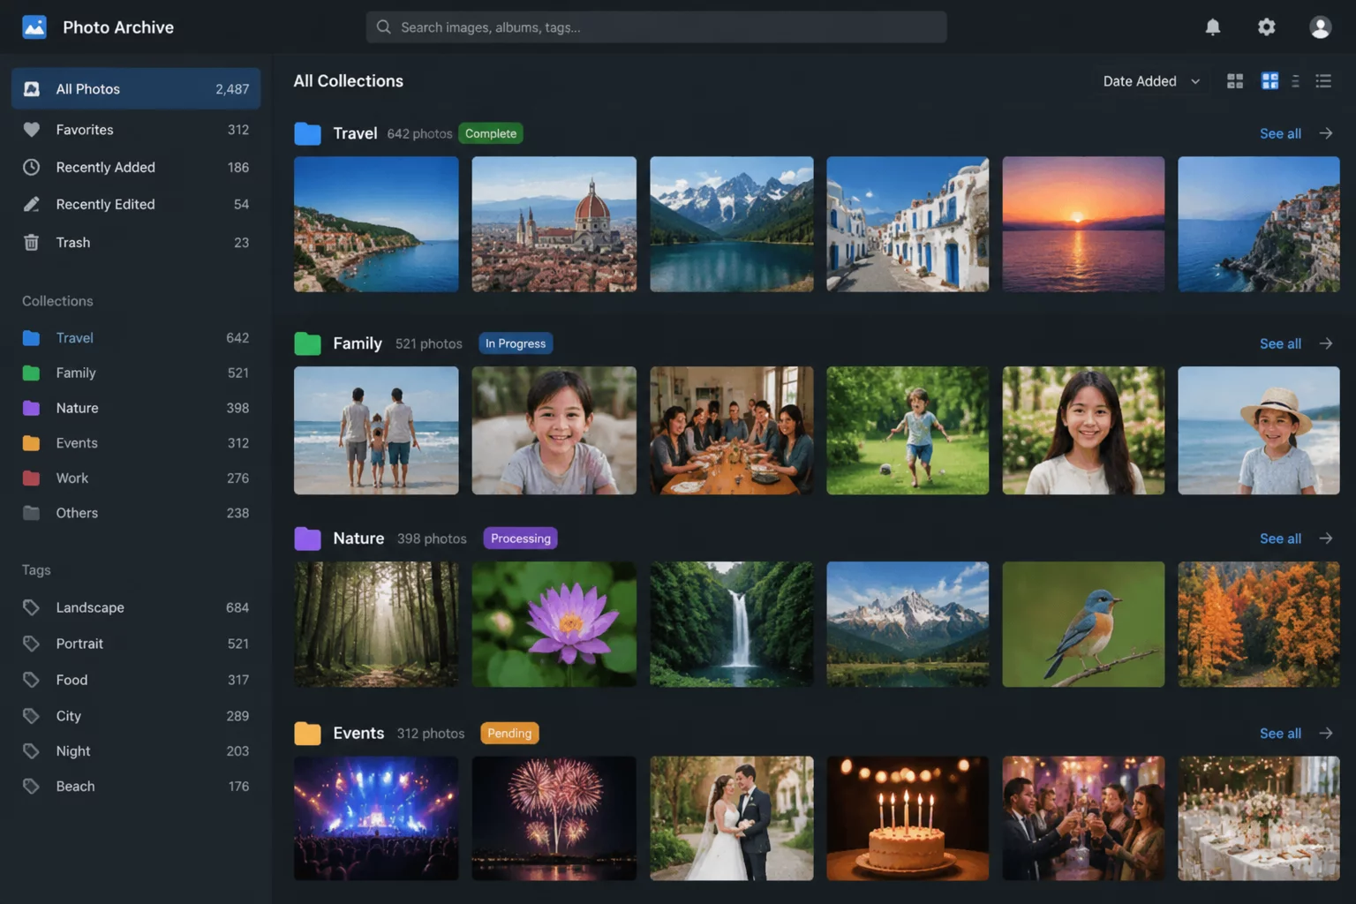
Task: Open the purple lotus flower photo
Action: point(554,624)
